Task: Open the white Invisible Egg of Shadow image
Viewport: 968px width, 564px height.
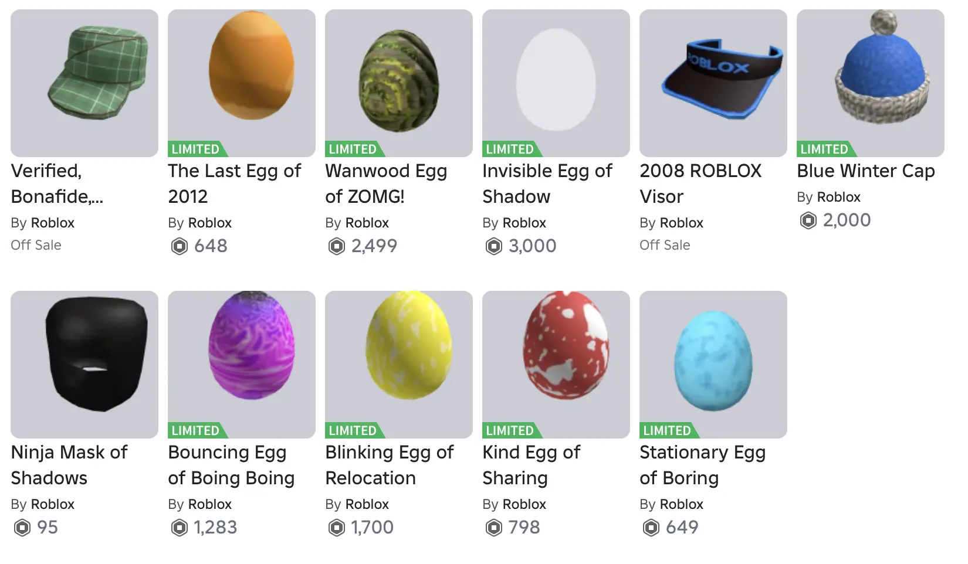Action: (x=556, y=83)
